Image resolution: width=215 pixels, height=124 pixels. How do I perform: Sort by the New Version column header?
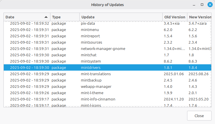coord(199,17)
